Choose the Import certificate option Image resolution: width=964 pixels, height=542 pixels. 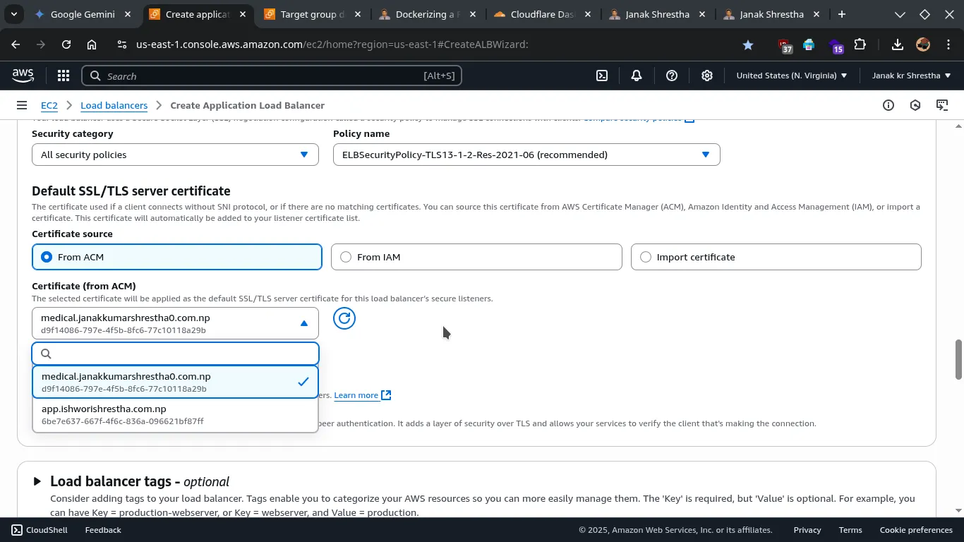click(646, 258)
